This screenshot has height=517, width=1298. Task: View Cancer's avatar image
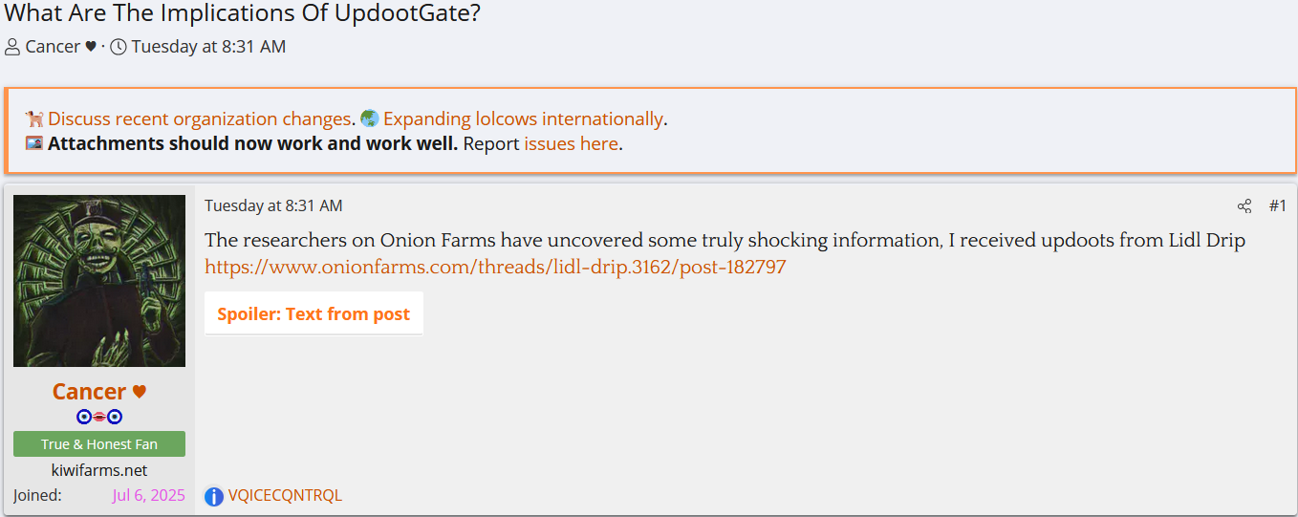99,281
